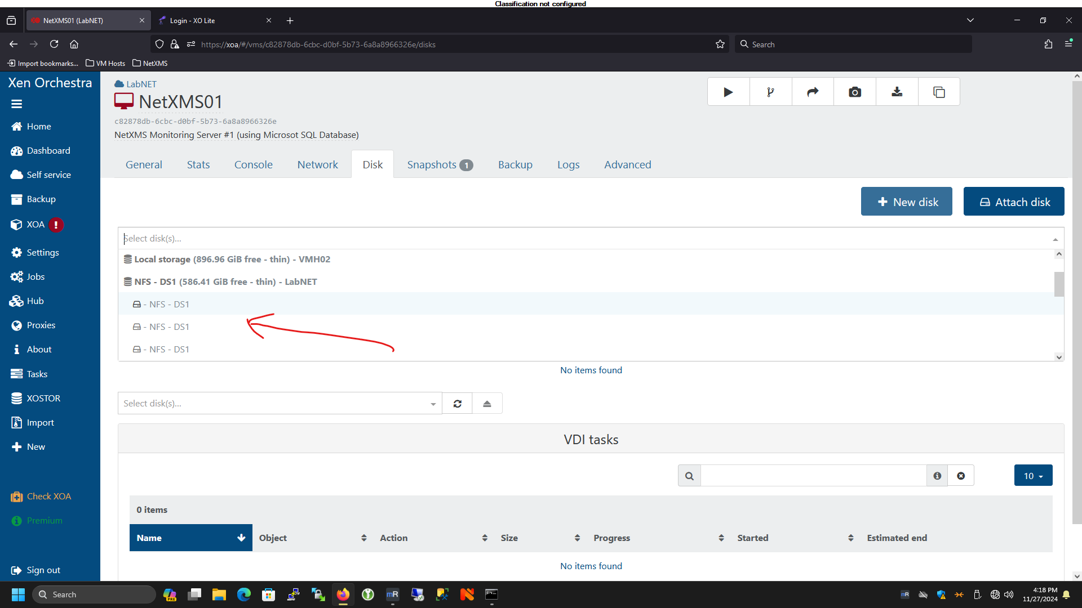
Task: Click the filter info icon
Action: click(937, 476)
